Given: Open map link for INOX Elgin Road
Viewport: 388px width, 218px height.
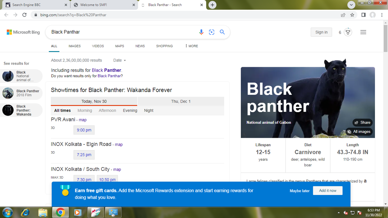Looking at the screenshot, I should (119, 145).
